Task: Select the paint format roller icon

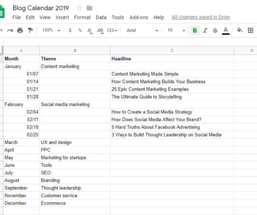Action: tap(31, 31)
